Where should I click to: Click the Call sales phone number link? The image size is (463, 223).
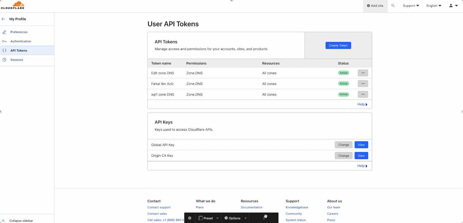pos(166,220)
